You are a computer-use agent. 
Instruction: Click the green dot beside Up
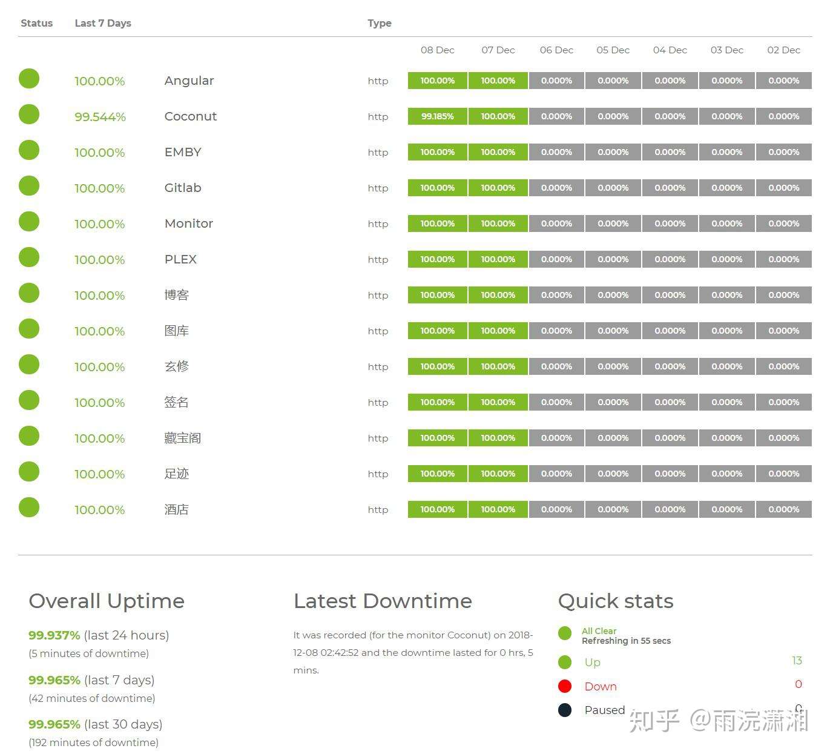(x=565, y=663)
